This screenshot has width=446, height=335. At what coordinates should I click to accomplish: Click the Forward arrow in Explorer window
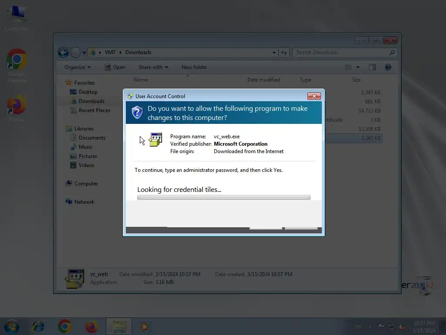click(75, 52)
